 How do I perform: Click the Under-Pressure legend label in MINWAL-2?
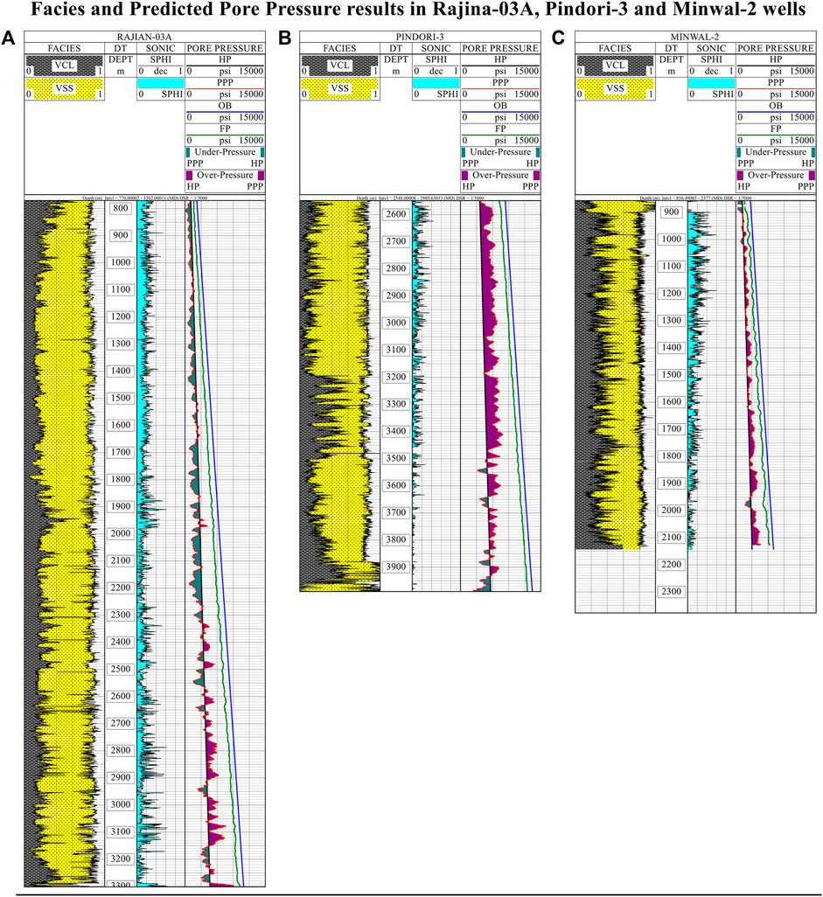[x=776, y=151]
